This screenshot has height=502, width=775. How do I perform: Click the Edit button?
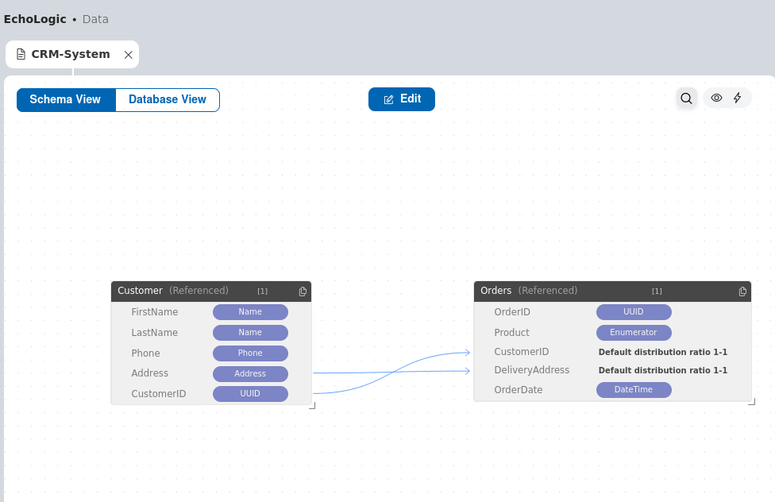402,99
